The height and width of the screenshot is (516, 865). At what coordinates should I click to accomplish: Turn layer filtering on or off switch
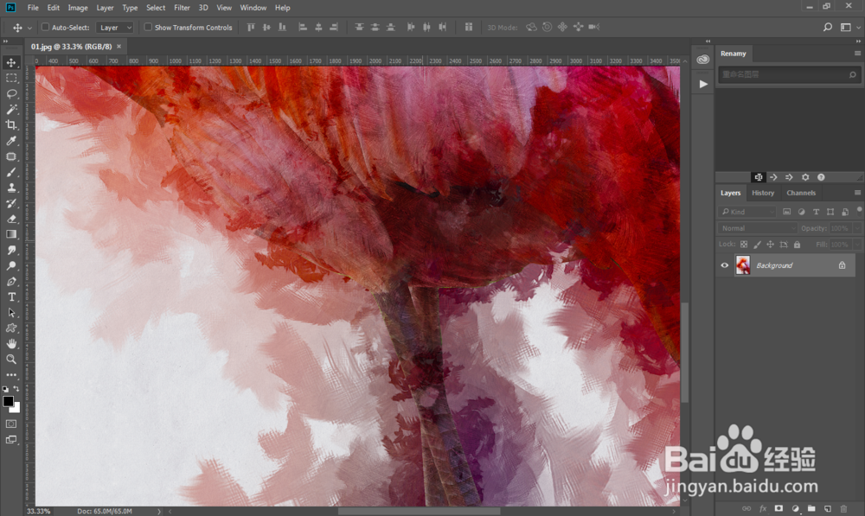[x=860, y=210]
